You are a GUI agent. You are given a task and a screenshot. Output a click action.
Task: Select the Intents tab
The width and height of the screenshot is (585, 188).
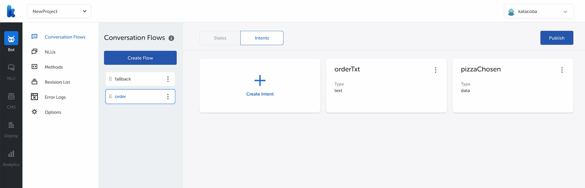pos(262,38)
